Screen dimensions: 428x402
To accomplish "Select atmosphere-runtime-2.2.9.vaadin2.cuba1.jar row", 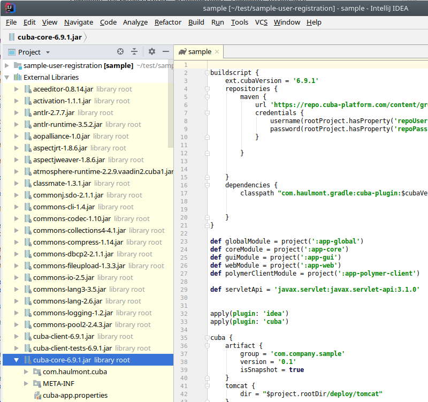I will tap(88, 171).
